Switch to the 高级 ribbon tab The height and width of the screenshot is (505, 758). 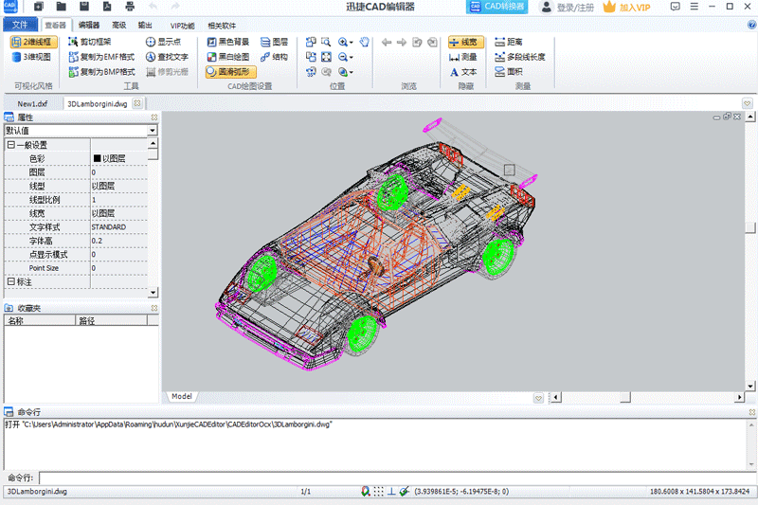pyautogui.click(x=119, y=26)
